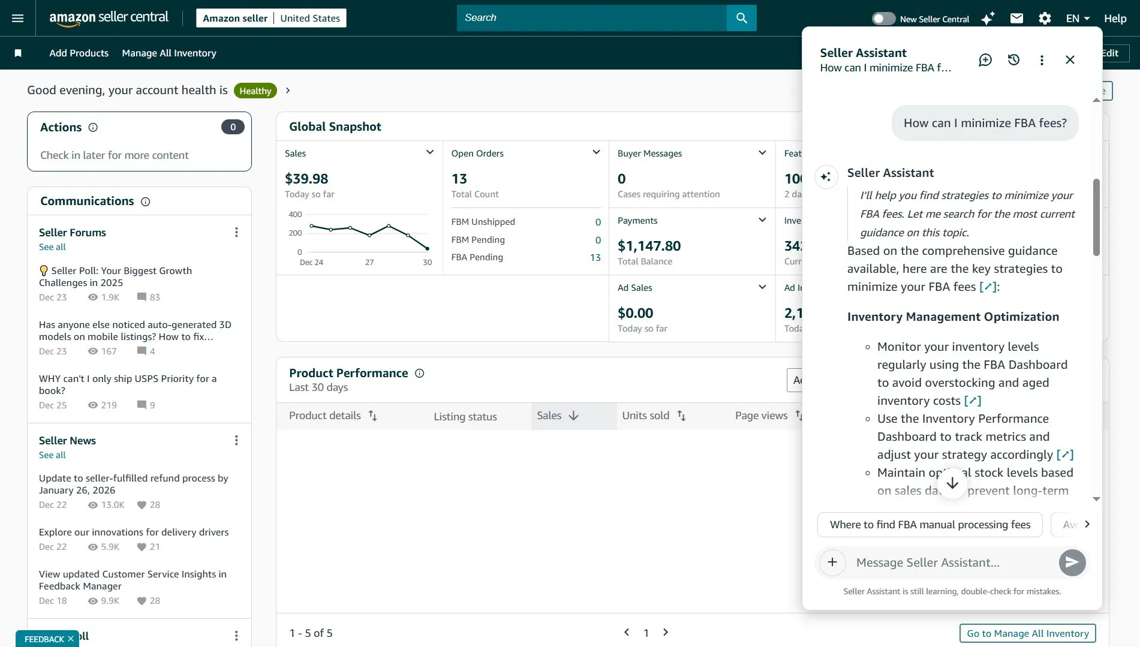
Task: Click the bookmark icon in the navbar
Action: pos(18,53)
